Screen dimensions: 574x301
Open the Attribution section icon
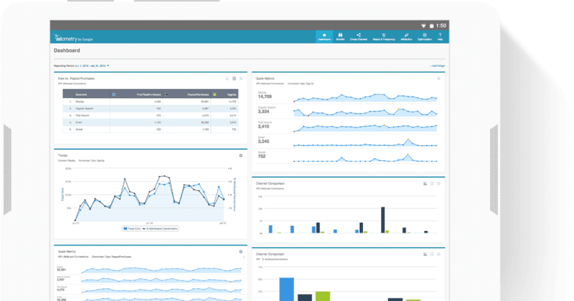click(406, 36)
